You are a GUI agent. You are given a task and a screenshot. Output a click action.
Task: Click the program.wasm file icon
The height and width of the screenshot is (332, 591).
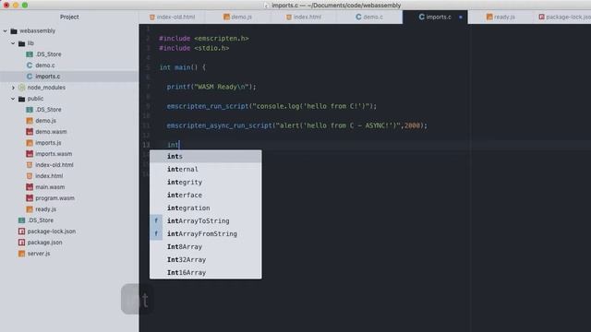pyautogui.click(x=30, y=198)
